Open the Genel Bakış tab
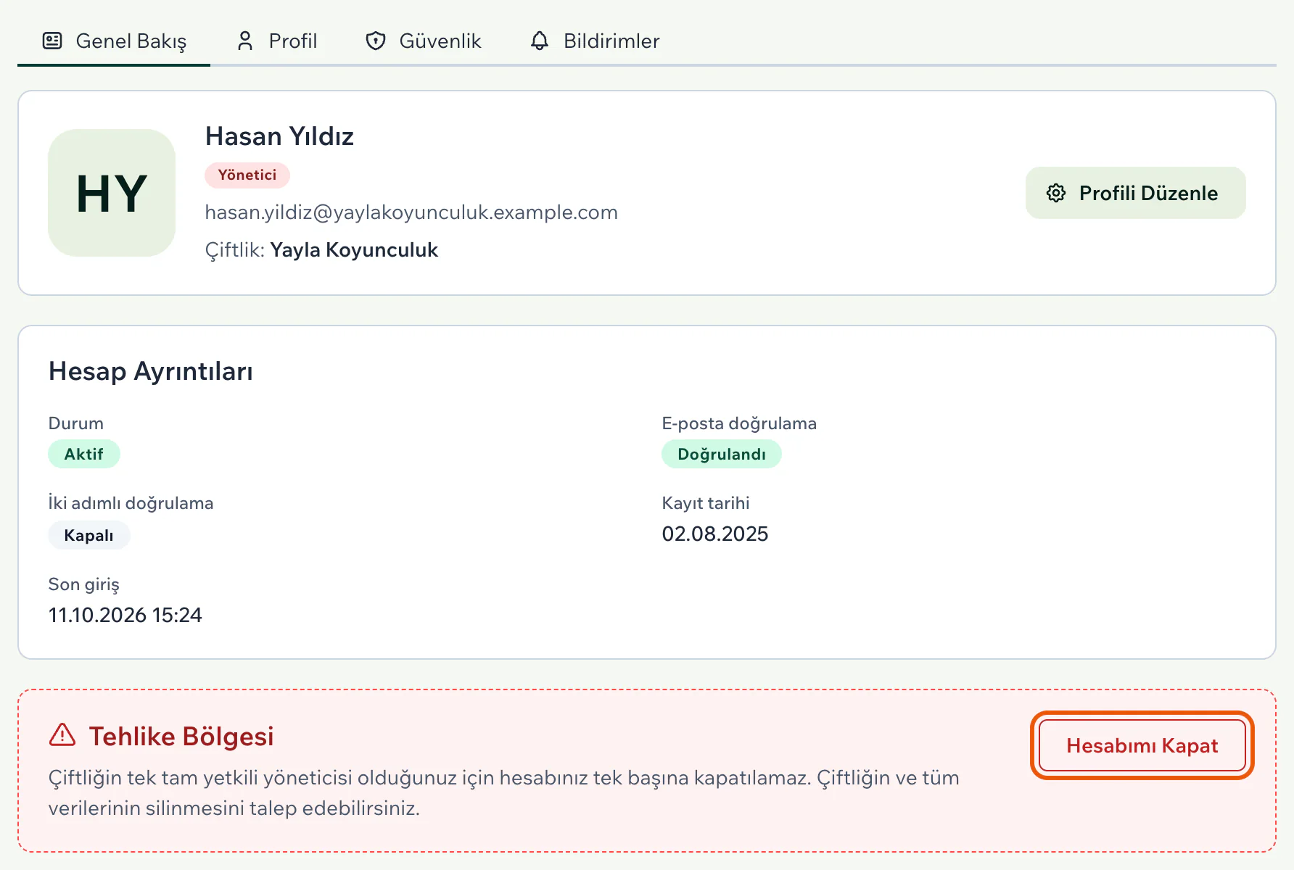Image resolution: width=1294 pixels, height=870 pixels. coord(114,41)
